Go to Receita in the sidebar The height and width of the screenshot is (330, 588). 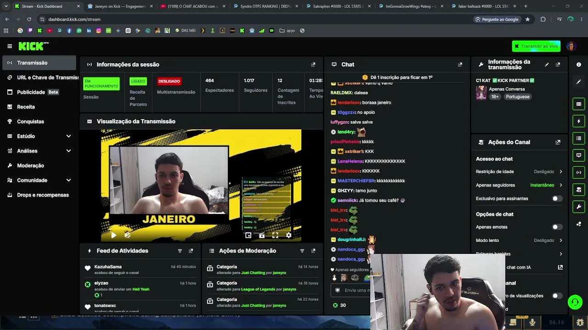pyautogui.click(x=39, y=107)
